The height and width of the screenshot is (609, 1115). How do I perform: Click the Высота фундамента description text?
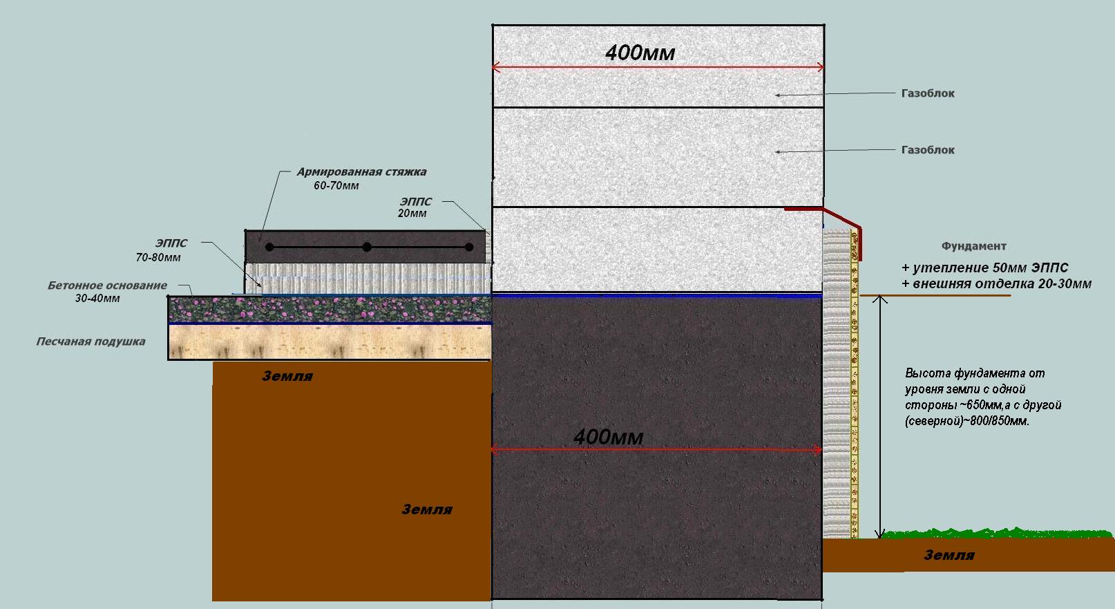tap(983, 397)
